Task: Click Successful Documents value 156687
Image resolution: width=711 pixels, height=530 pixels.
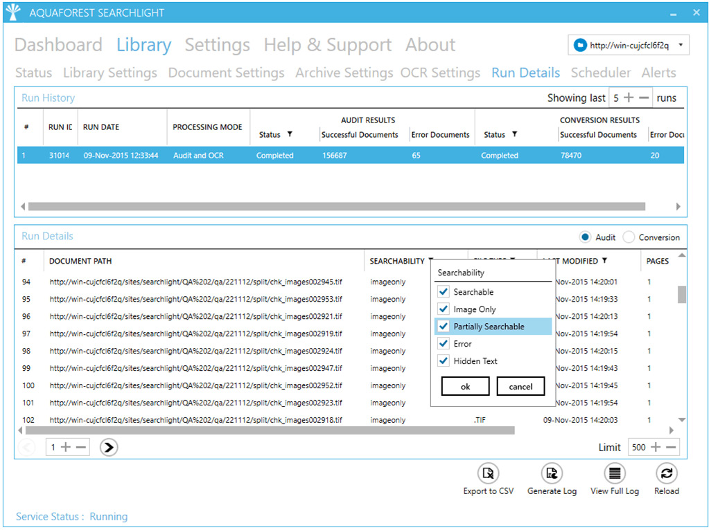Action: coord(335,155)
